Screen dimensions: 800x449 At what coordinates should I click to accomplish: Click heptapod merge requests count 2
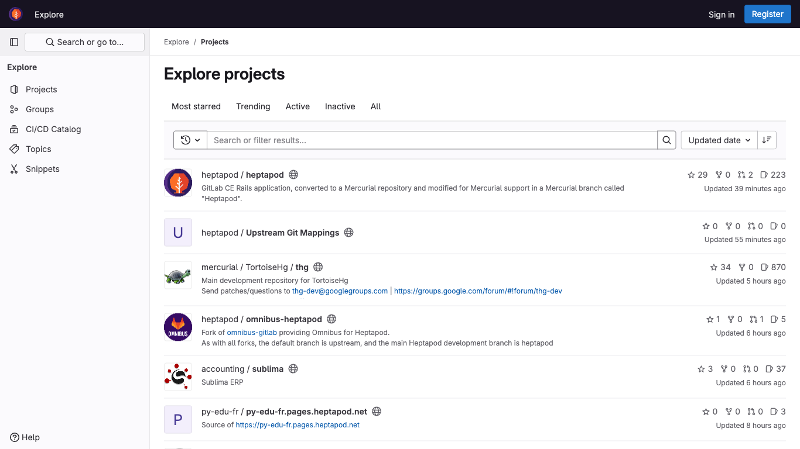tap(746, 175)
